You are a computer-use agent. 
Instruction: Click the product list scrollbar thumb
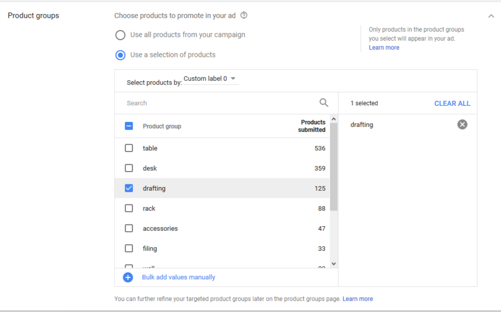[x=333, y=167]
